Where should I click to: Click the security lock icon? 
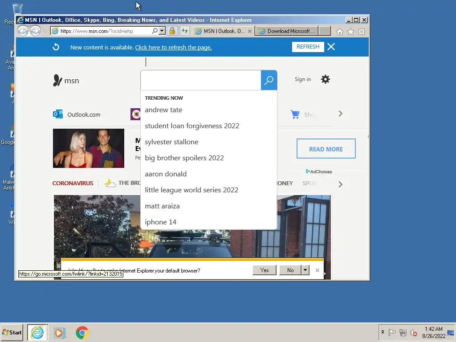click(x=172, y=31)
